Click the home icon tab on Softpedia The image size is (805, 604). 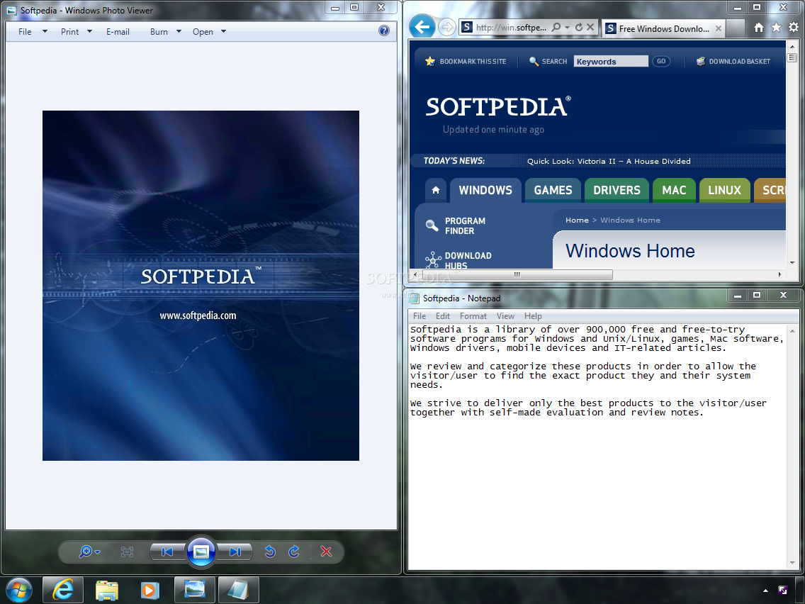click(x=435, y=190)
